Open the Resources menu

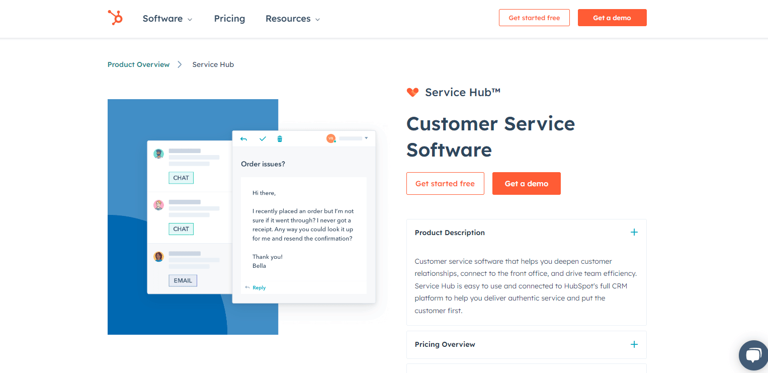292,19
